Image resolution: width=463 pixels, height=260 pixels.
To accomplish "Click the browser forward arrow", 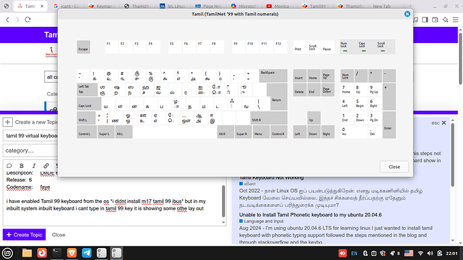I will pos(17,19).
